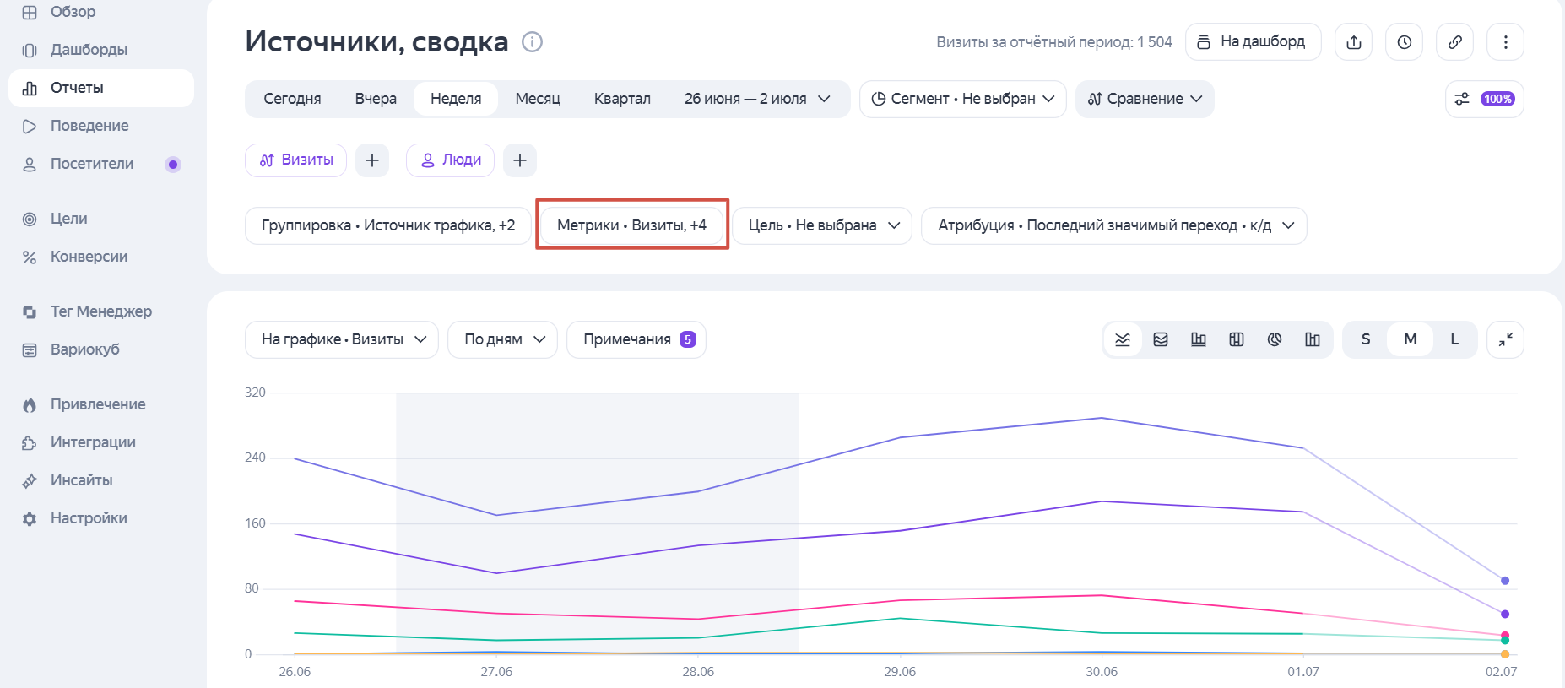This screenshot has height=688, width=1565.
Task: Copy report link via chain icon
Action: pos(1454,42)
